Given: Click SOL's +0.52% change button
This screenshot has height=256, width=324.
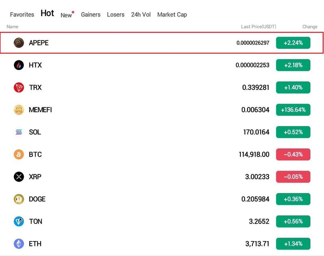Looking at the screenshot, I should (293, 132).
